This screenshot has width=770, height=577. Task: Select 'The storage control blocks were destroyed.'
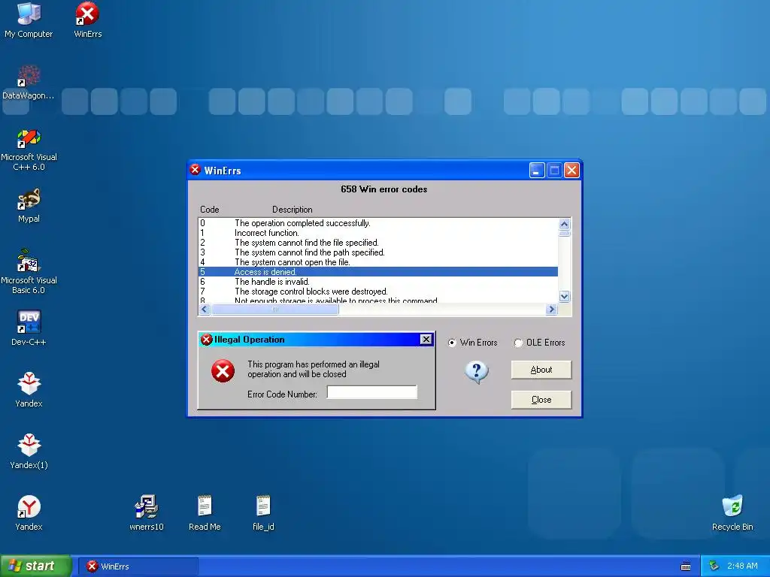pos(378,292)
